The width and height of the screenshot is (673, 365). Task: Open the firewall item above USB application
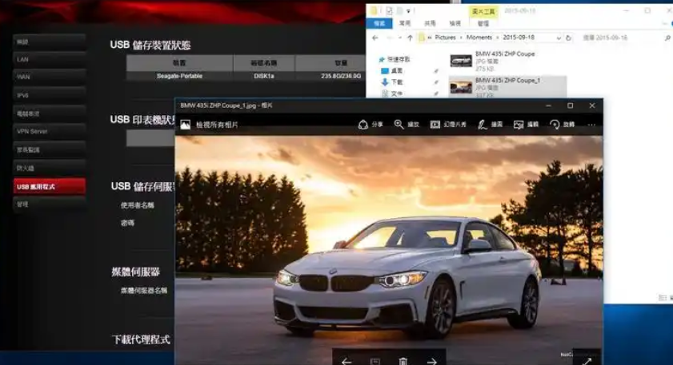[50, 168]
